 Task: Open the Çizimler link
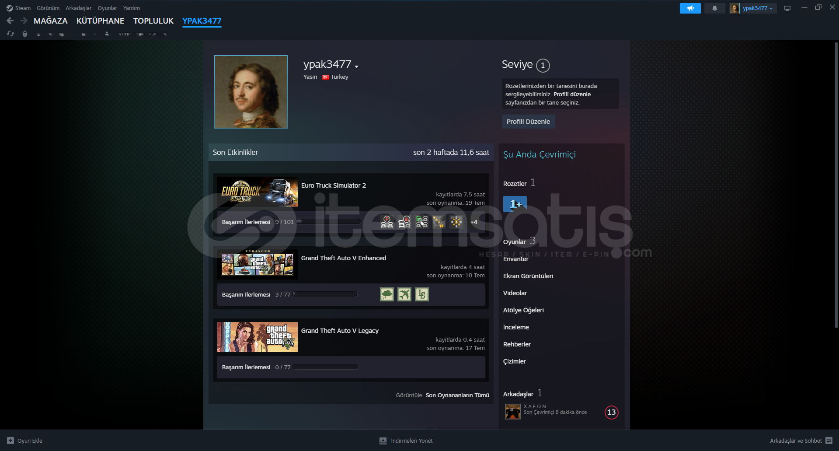pos(515,361)
